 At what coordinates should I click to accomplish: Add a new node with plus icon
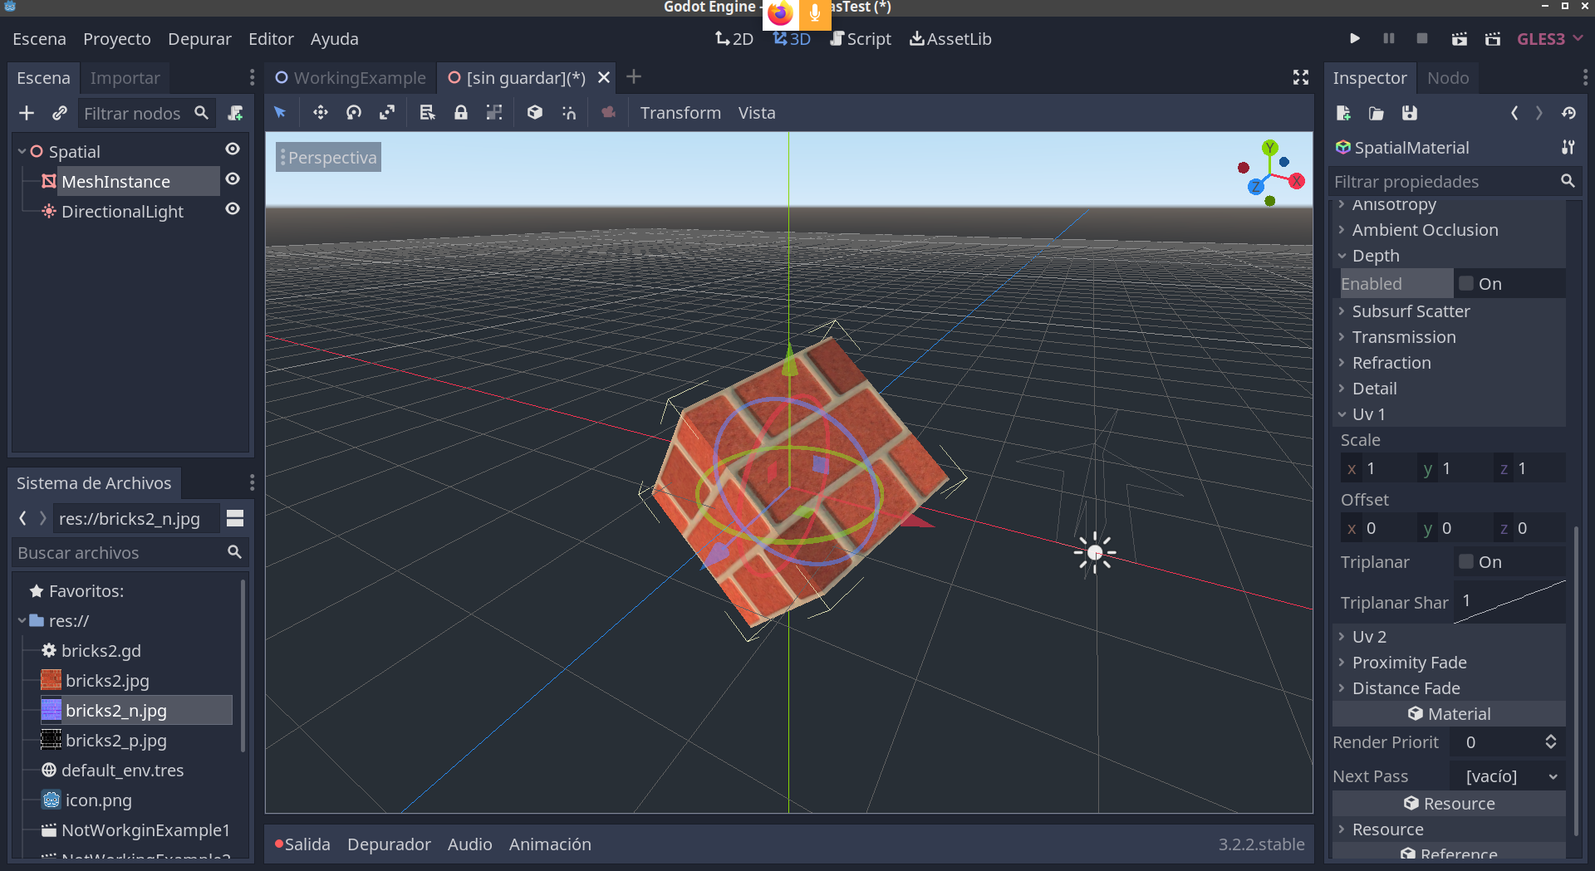[x=27, y=113]
